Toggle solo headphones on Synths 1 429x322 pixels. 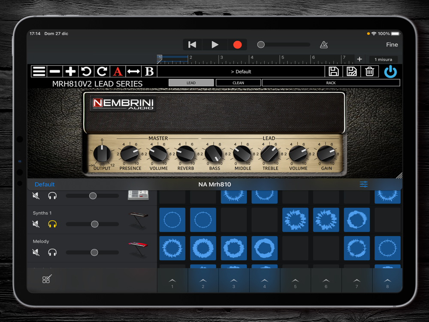52,224
